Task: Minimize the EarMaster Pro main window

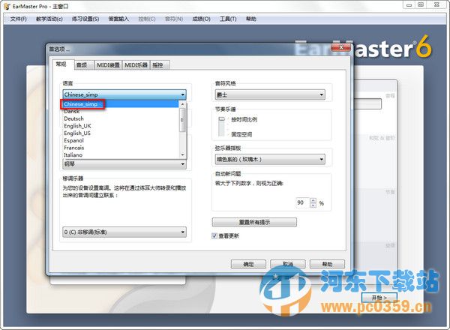Action: (x=409, y=5)
